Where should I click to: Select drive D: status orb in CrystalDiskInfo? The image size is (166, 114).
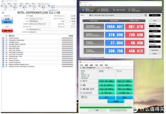(x=2, y=6)
